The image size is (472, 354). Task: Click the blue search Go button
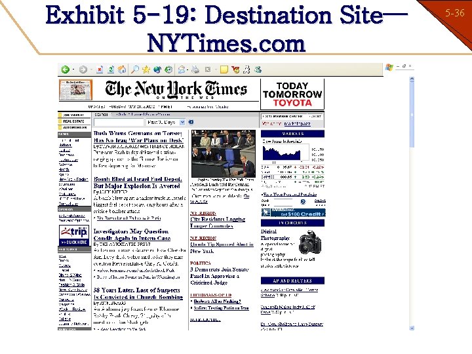191,122
